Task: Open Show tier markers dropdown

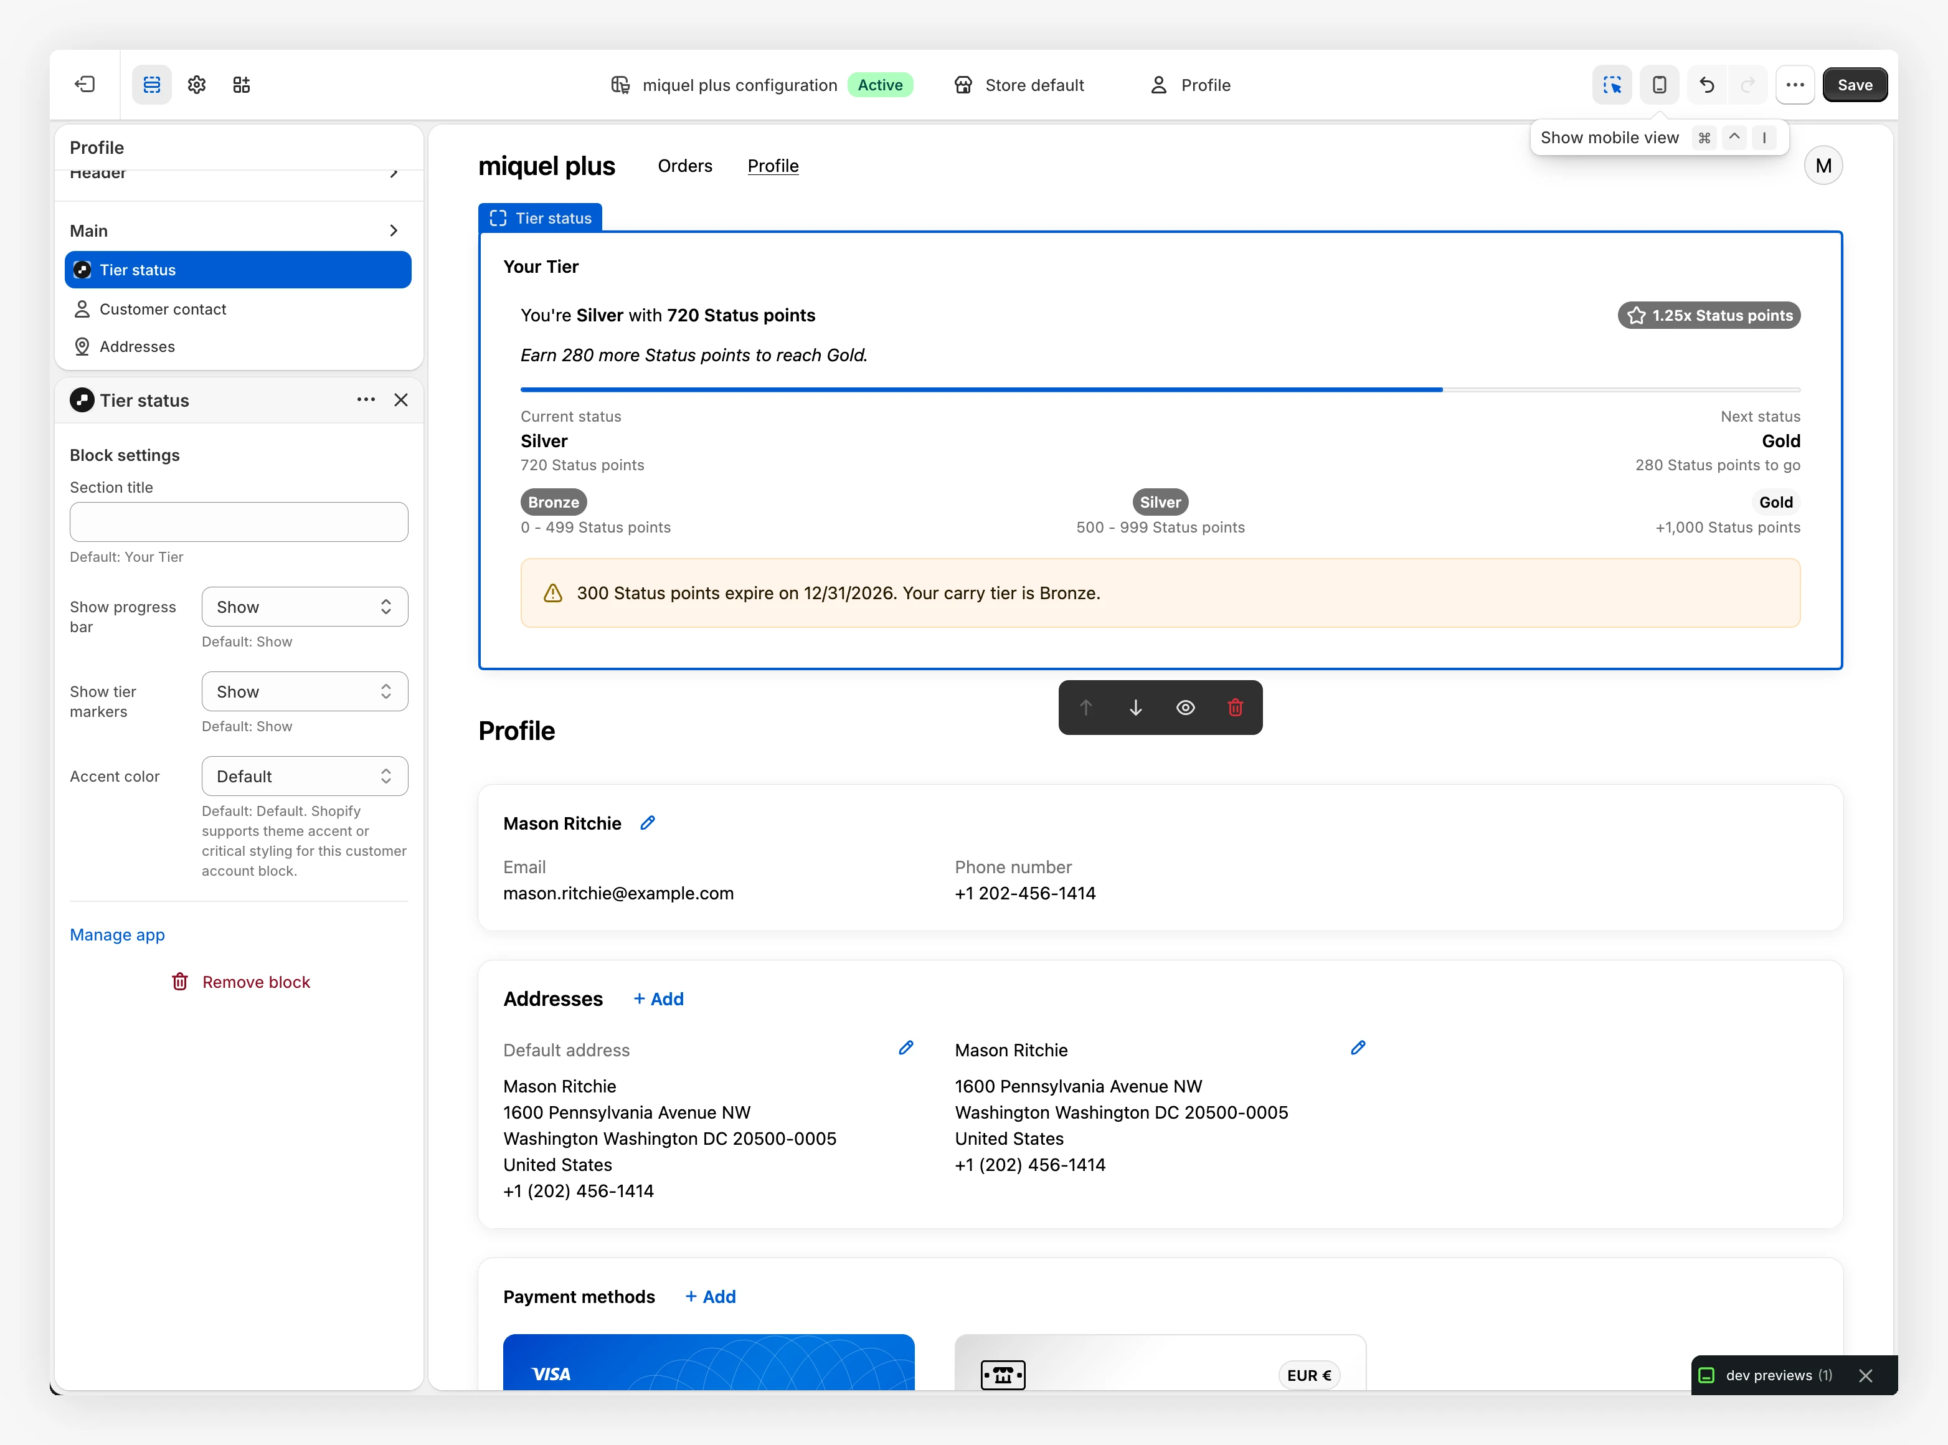Action: (x=305, y=692)
